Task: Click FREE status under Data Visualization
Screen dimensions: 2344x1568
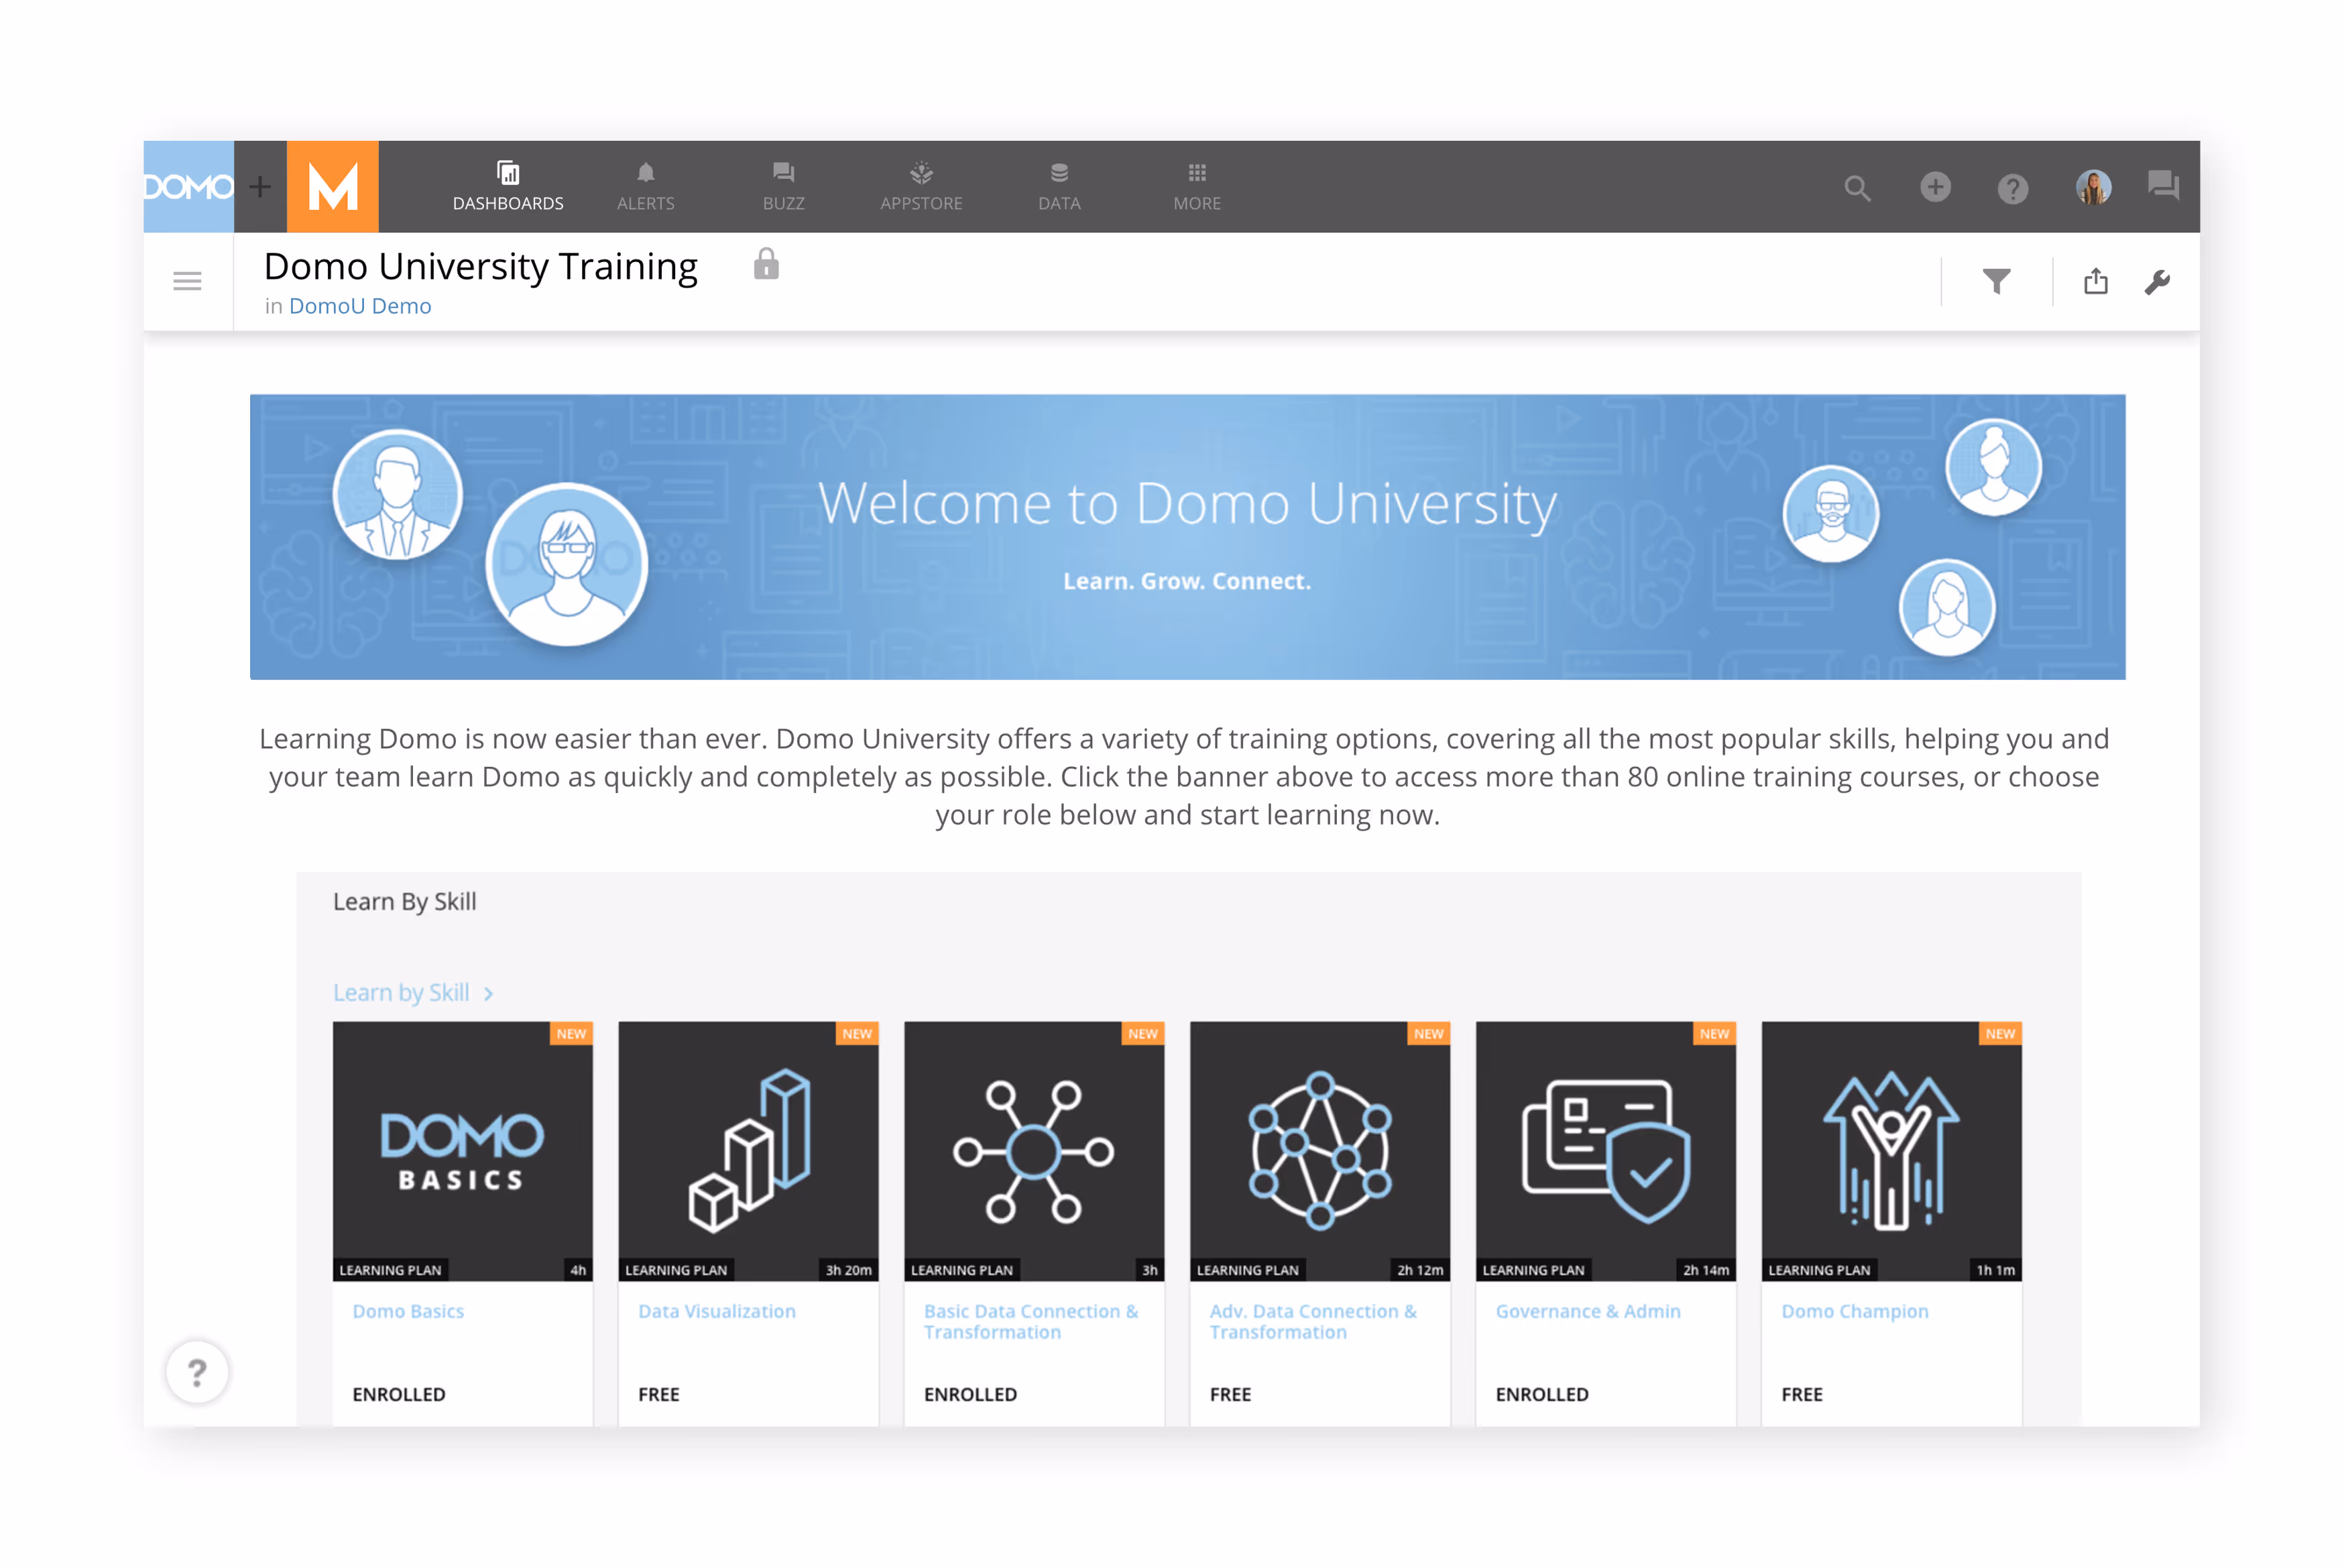Action: pos(659,1394)
